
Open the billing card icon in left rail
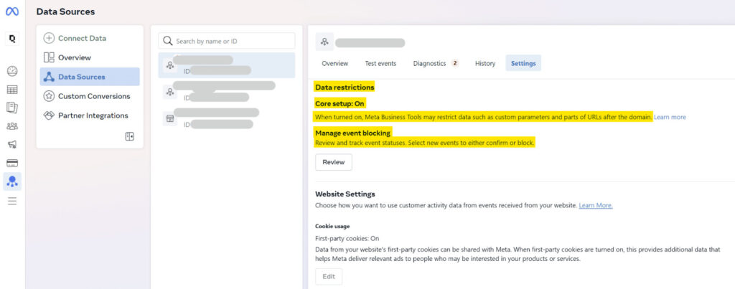(x=12, y=163)
